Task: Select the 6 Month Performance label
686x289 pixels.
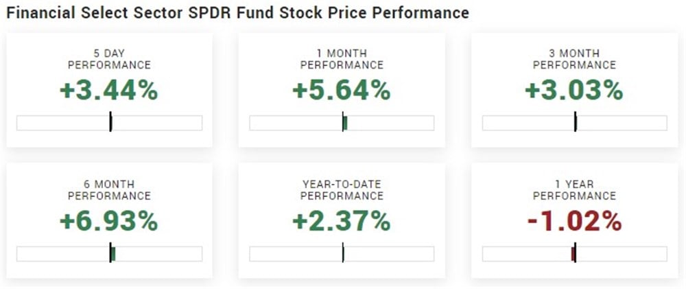Action: [x=109, y=190]
